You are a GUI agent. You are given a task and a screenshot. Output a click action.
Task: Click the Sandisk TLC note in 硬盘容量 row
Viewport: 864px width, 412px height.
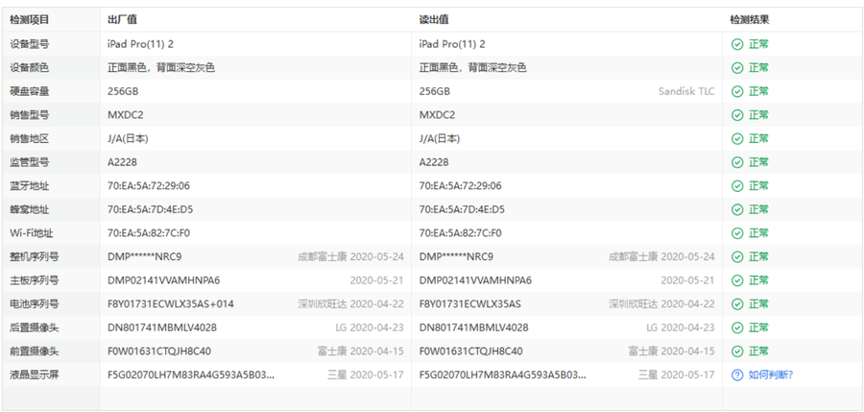click(686, 91)
